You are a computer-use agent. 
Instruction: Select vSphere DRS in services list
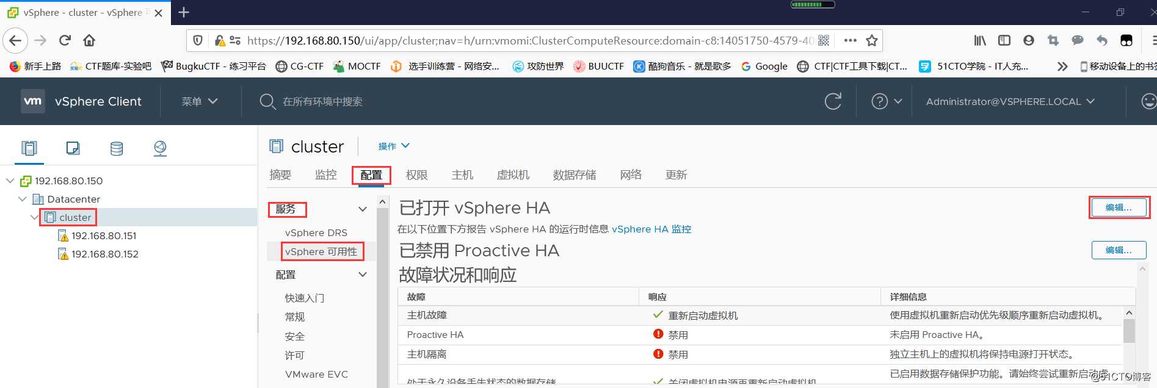pos(316,233)
